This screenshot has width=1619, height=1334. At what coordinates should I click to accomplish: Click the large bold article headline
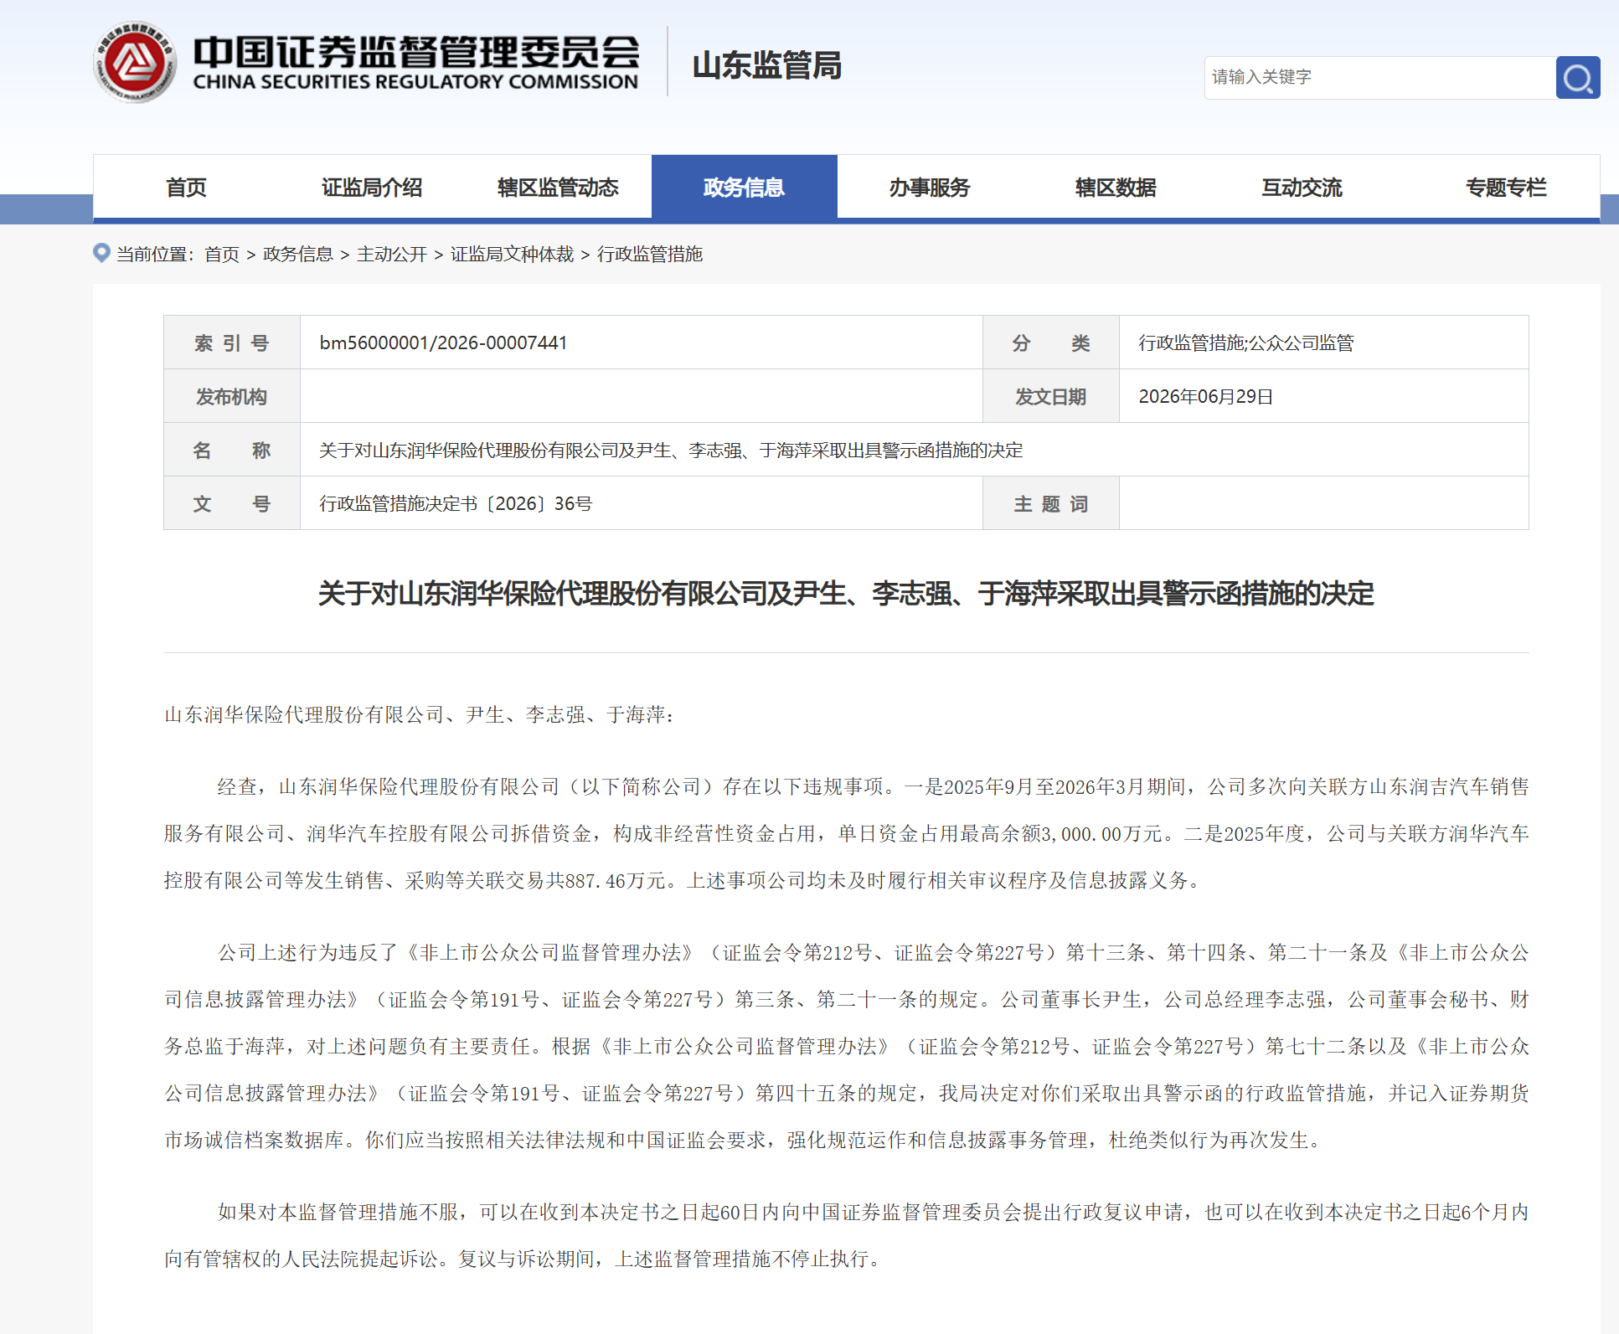pyautogui.click(x=846, y=594)
